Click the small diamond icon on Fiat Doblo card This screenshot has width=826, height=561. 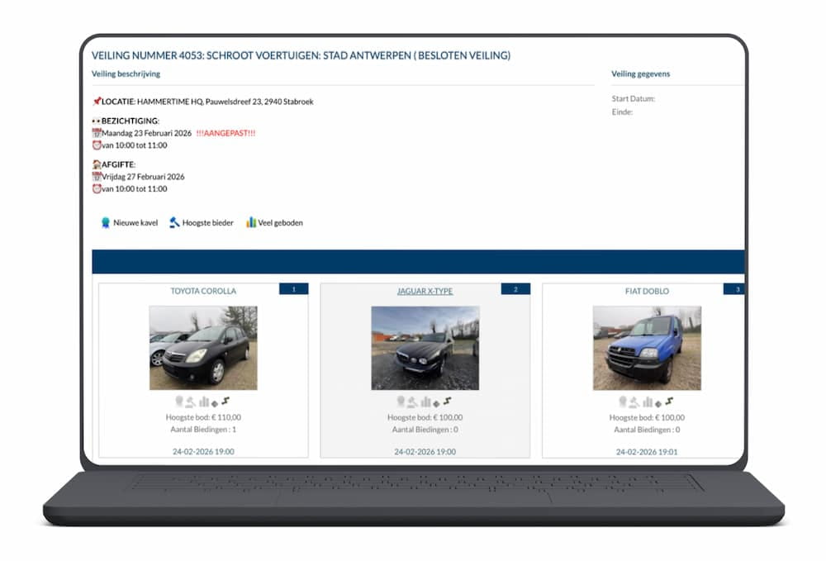point(658,404)
